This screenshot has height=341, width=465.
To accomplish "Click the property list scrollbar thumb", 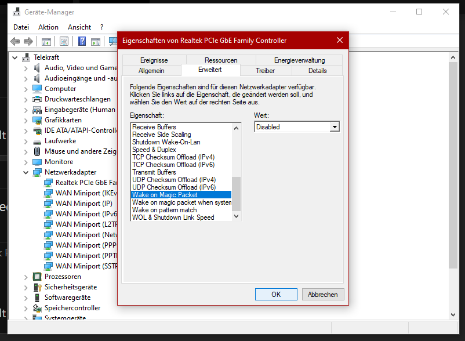I will (x=237, y=194).
